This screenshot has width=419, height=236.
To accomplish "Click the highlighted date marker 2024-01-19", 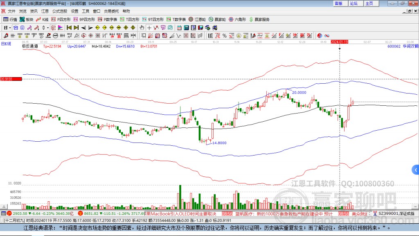I will coord(339,42).
